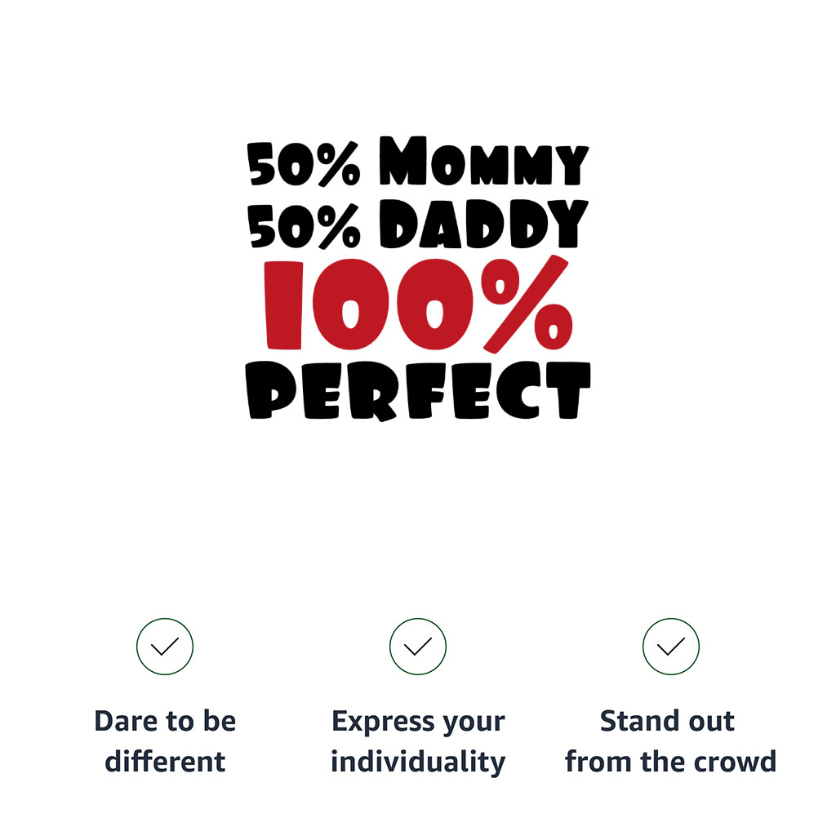Click the red percent sign
Image resolution: width=836 pixels, height=836 pixels.
[x=528, y=303]
